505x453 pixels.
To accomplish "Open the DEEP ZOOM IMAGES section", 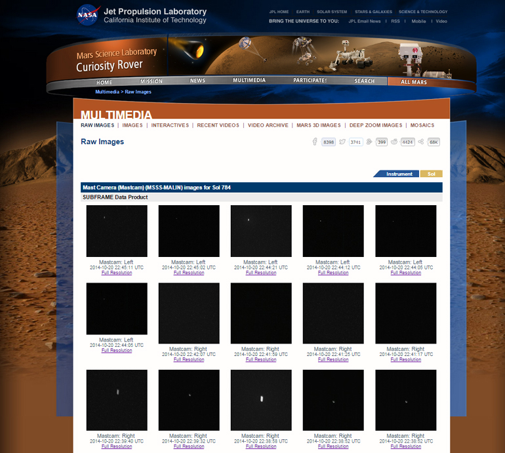I will [x=376, y=125].
